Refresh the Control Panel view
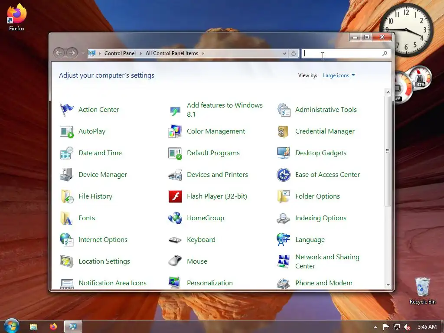 click(x=294, y=53)
